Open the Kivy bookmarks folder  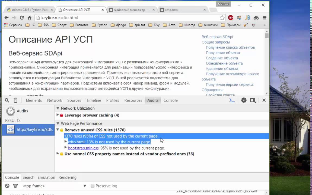tap(154, 25)
